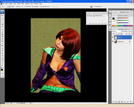Hide Layer 1 with eye icon

click(113, 37)
